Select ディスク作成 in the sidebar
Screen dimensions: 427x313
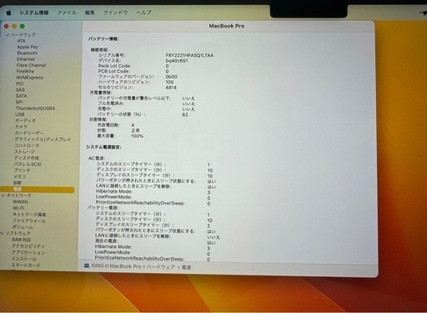click(27, 158)
